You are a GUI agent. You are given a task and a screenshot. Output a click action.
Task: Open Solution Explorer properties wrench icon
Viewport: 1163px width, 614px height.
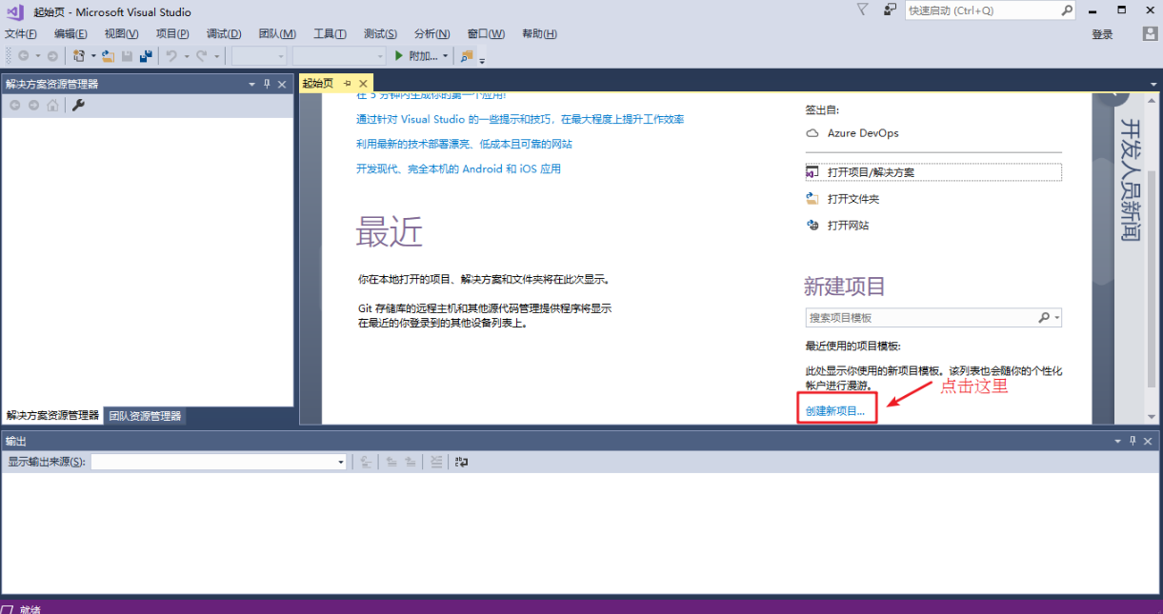click(79, 105)
